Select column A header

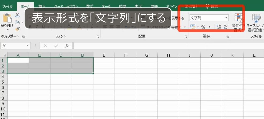[18, 55]
